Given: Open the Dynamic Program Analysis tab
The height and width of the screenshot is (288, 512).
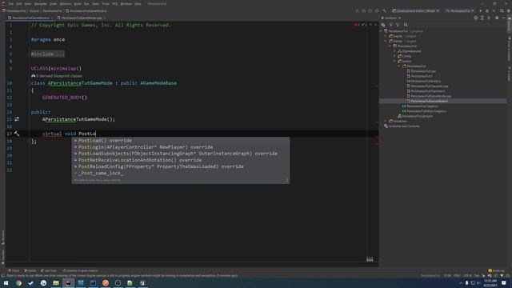Looking at the screenshot, I should [x=80, y=270].
